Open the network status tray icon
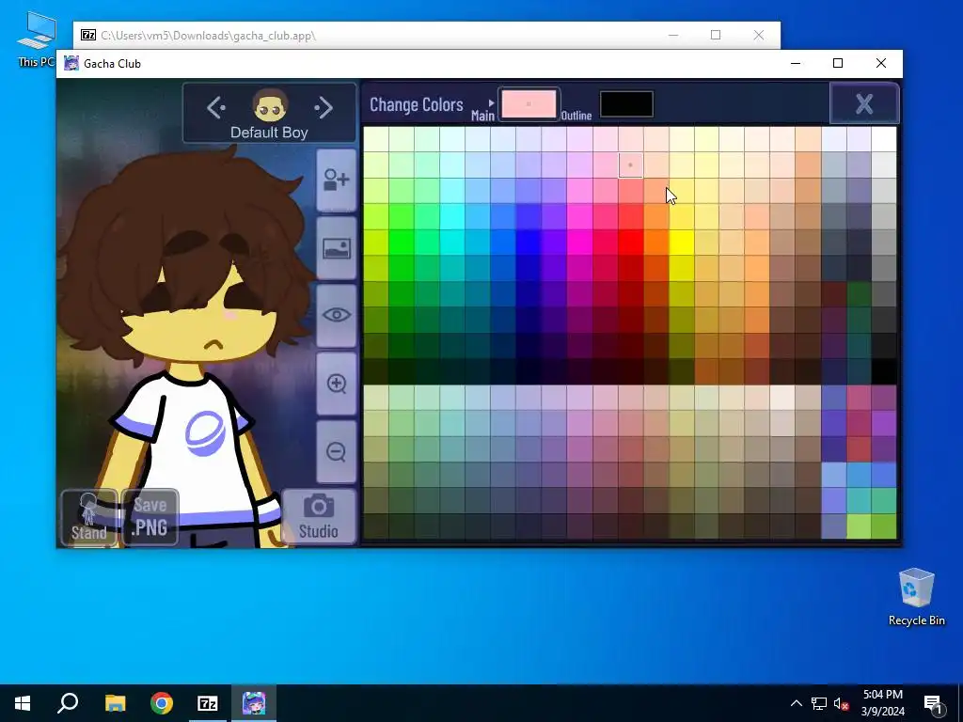The height and width of the screenshot is (722, 963). pyautogui.click(x=819, y=703)
